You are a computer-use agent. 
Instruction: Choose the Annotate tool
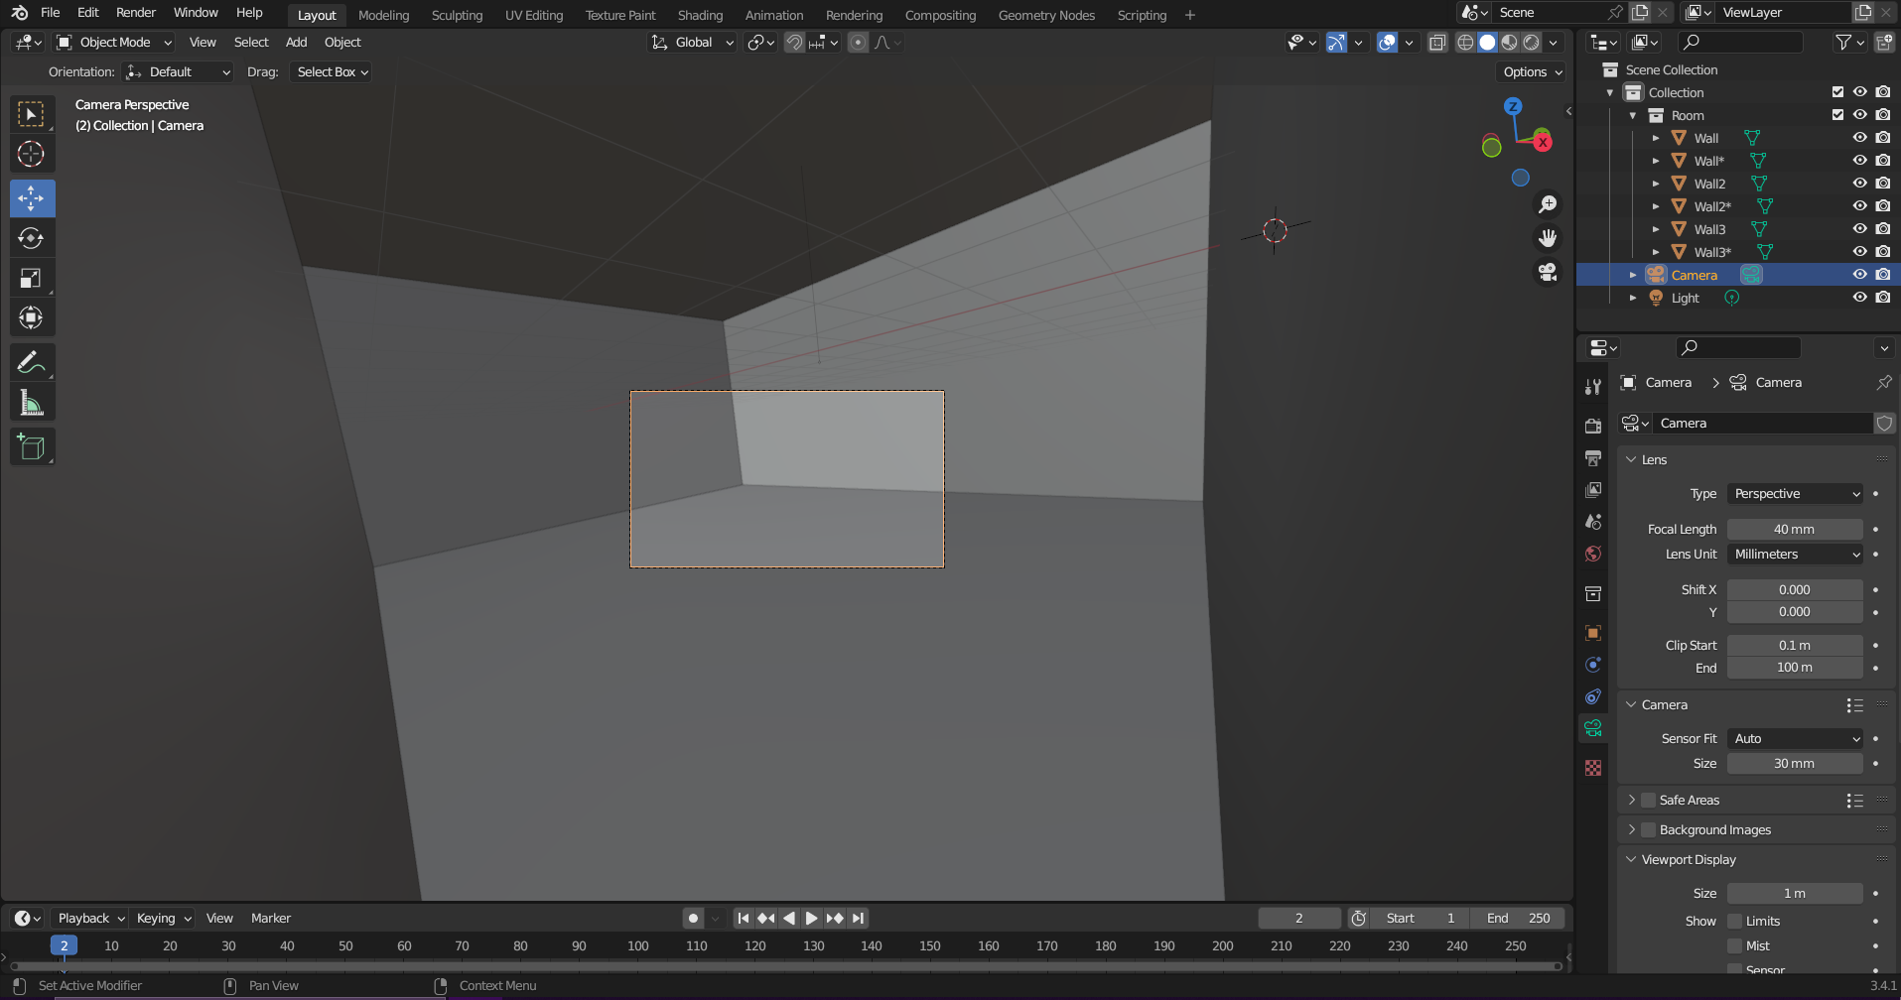(x=32, y=361)
